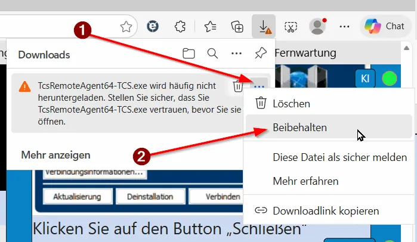Open the Favorites list icon in toolbar
This screenshot has height=242, width=417.
[210, 26]
